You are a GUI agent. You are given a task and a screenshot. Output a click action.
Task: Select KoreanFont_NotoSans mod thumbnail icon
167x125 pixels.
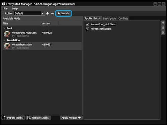click(7, 34)
